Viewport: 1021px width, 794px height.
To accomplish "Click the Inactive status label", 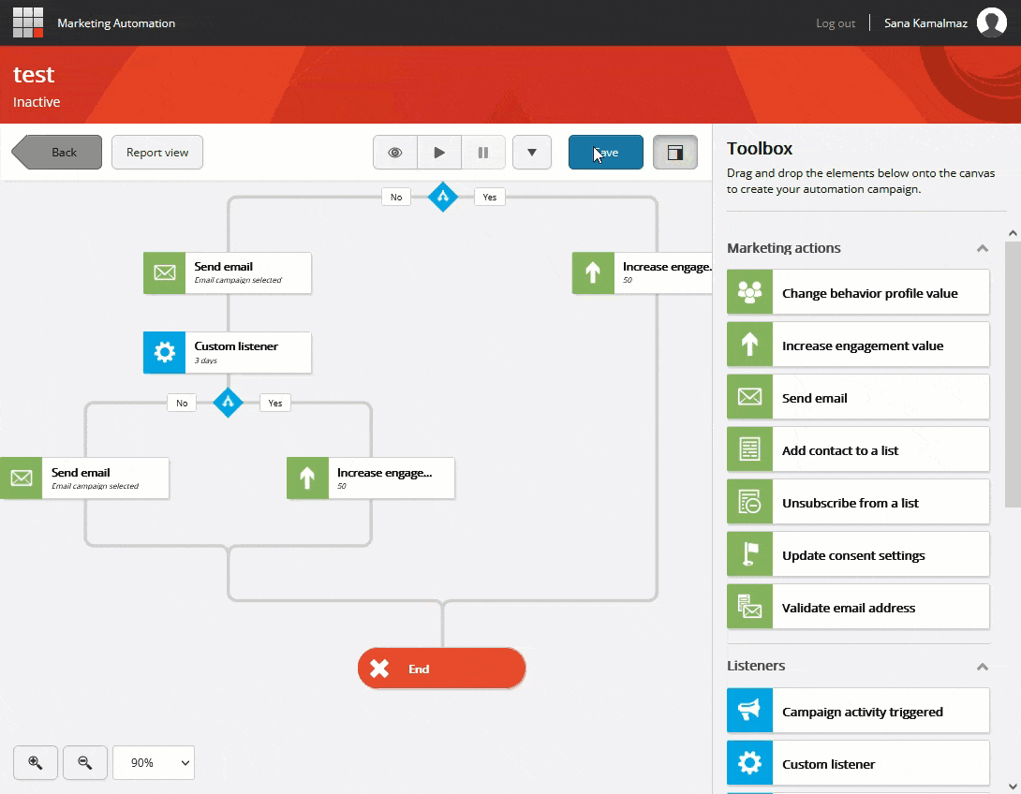I will pos(37,102).
